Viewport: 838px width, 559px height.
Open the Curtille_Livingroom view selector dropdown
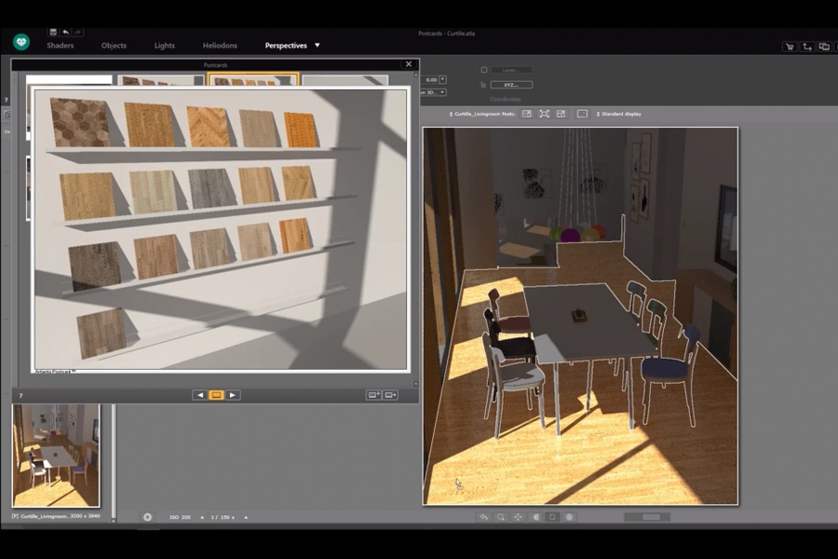(x=482, y=114)
